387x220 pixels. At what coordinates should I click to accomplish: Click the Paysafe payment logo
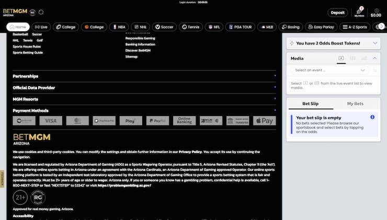tap(104, 121)
